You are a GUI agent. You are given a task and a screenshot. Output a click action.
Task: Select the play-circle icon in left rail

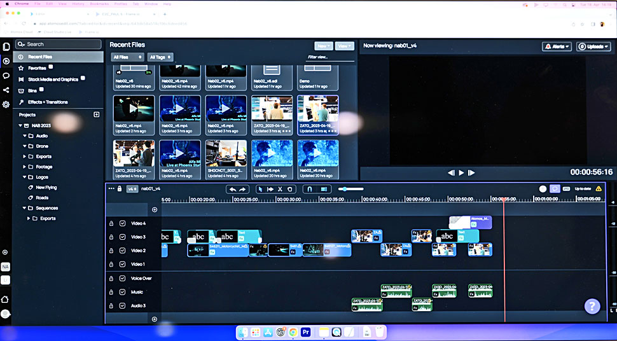tap(6, 62)
